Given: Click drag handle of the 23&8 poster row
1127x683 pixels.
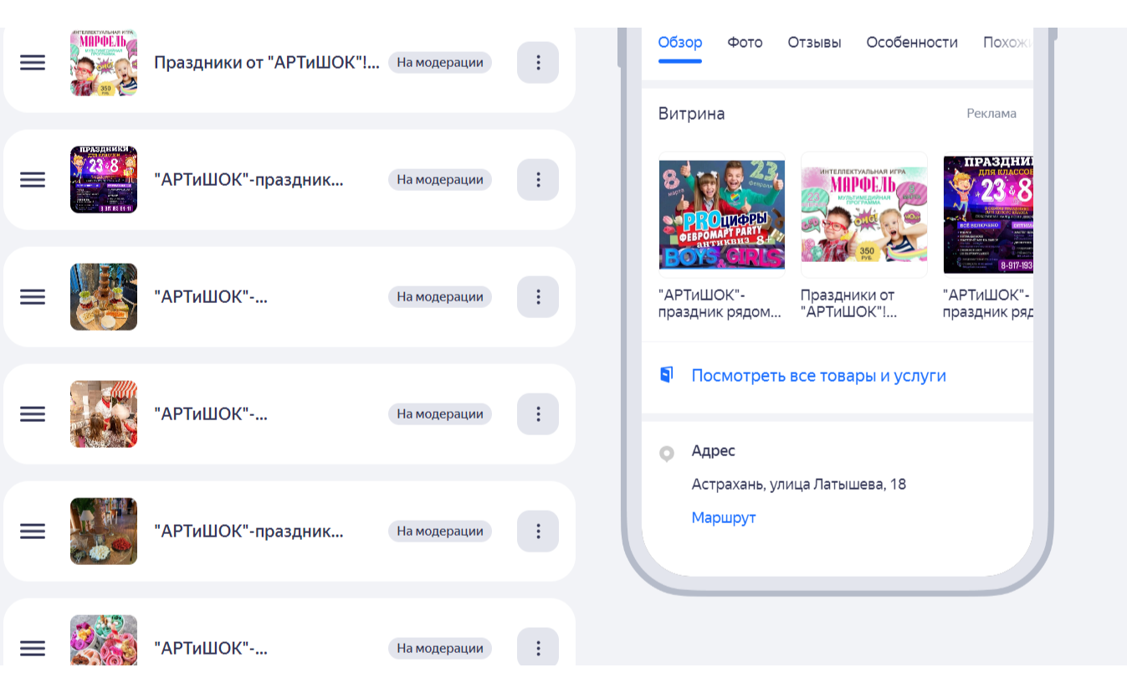Looking at the screenshot, I should [x=33, y=180].
